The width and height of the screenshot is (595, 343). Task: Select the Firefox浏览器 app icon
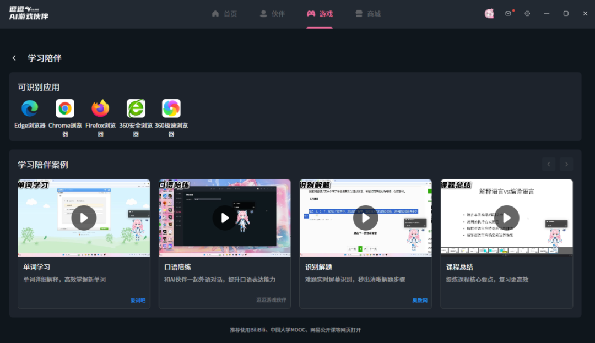[x=100, y=108]
